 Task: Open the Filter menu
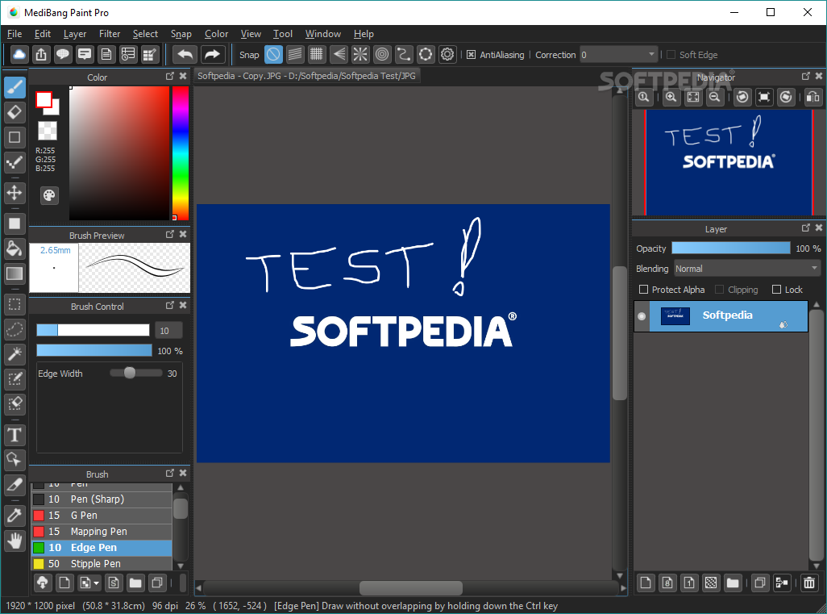[x=110, y=34]
